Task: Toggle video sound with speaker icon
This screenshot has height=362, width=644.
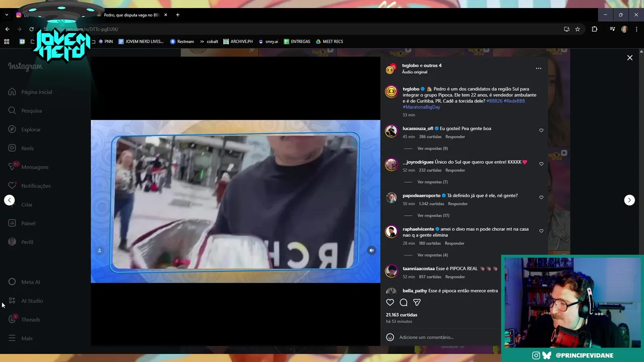Action: [x=371, y=250]
